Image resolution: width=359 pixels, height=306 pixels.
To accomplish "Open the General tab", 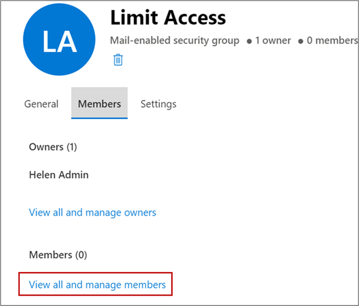I will pos(41,104).
